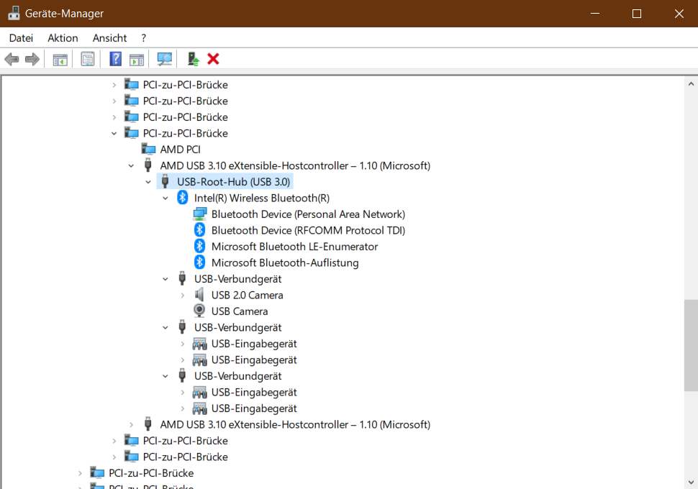Click folder icon of expanded PCI-zu-PCI-Brücke

click(131, 133)
